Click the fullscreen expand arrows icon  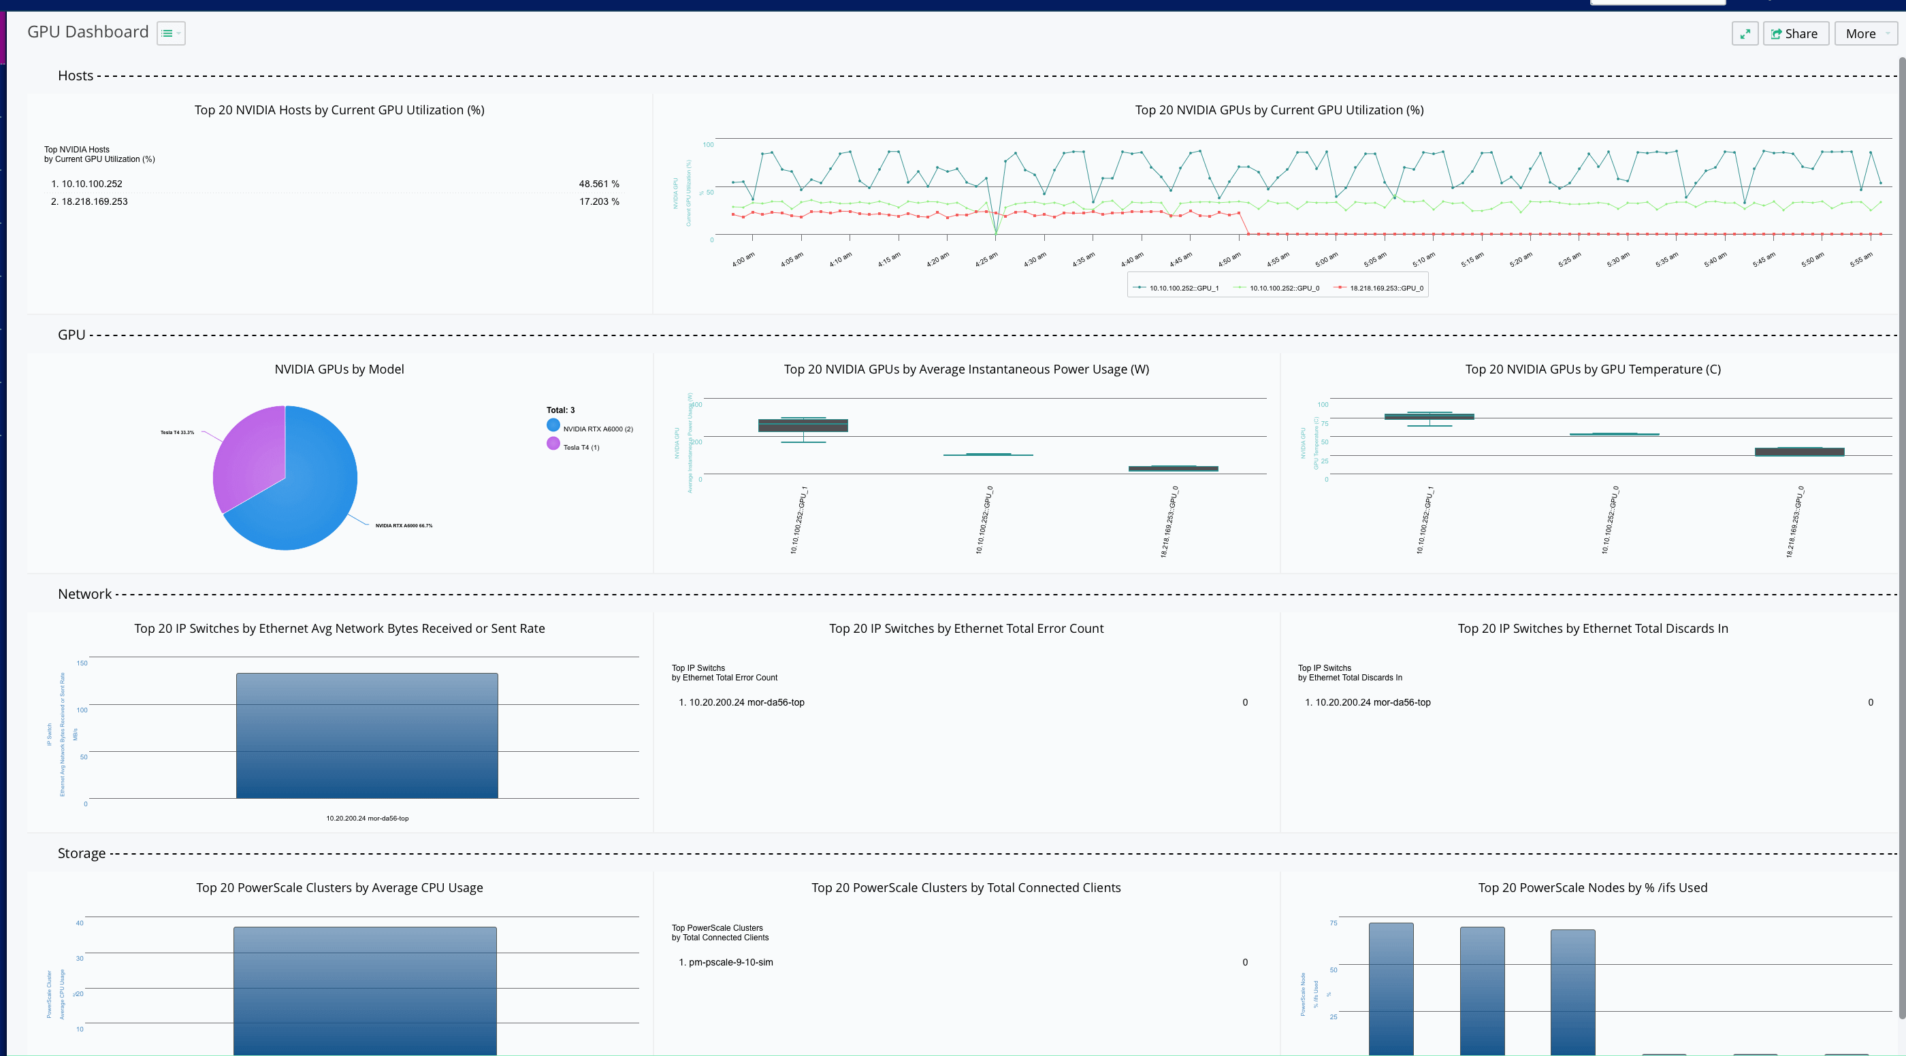tap(1745, 34)
